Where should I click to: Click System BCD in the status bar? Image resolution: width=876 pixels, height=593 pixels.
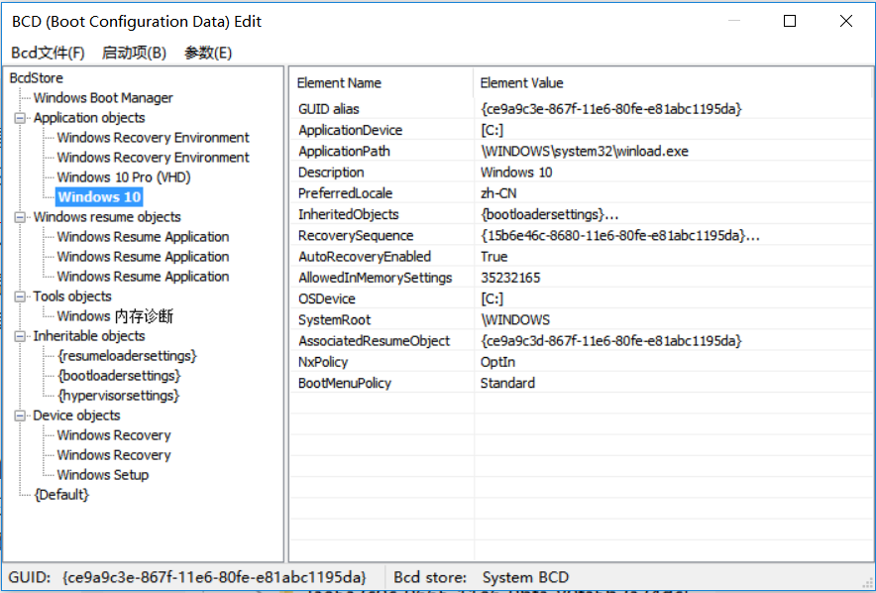click(526, 577)
